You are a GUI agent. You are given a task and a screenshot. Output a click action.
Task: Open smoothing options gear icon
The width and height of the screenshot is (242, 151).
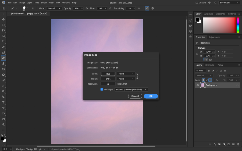click(x=139, y=9)
